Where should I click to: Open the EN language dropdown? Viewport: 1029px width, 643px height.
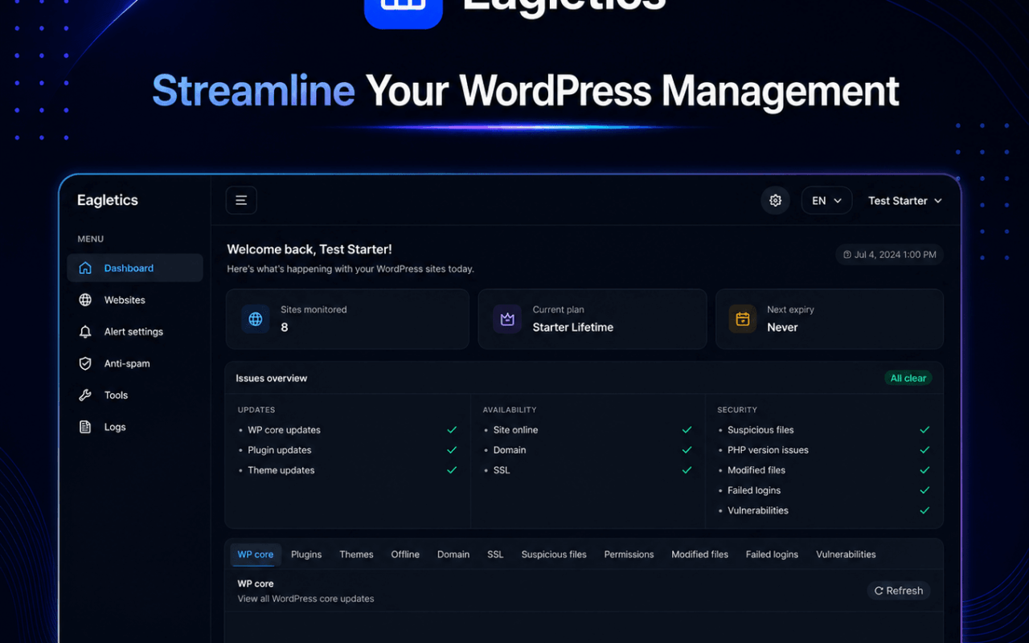[826, 200]
